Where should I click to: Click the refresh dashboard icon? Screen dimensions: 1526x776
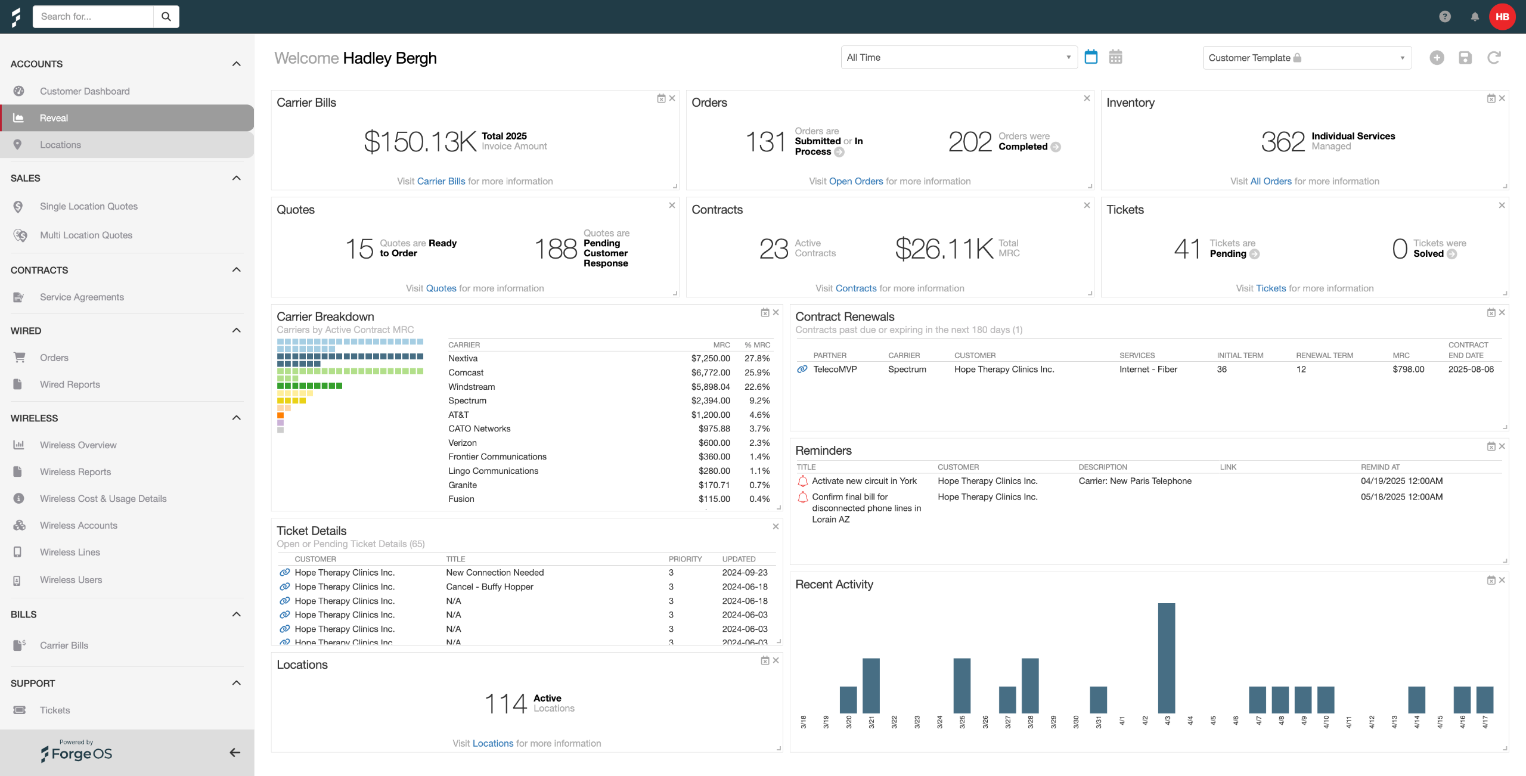[x=1494, y=58]
